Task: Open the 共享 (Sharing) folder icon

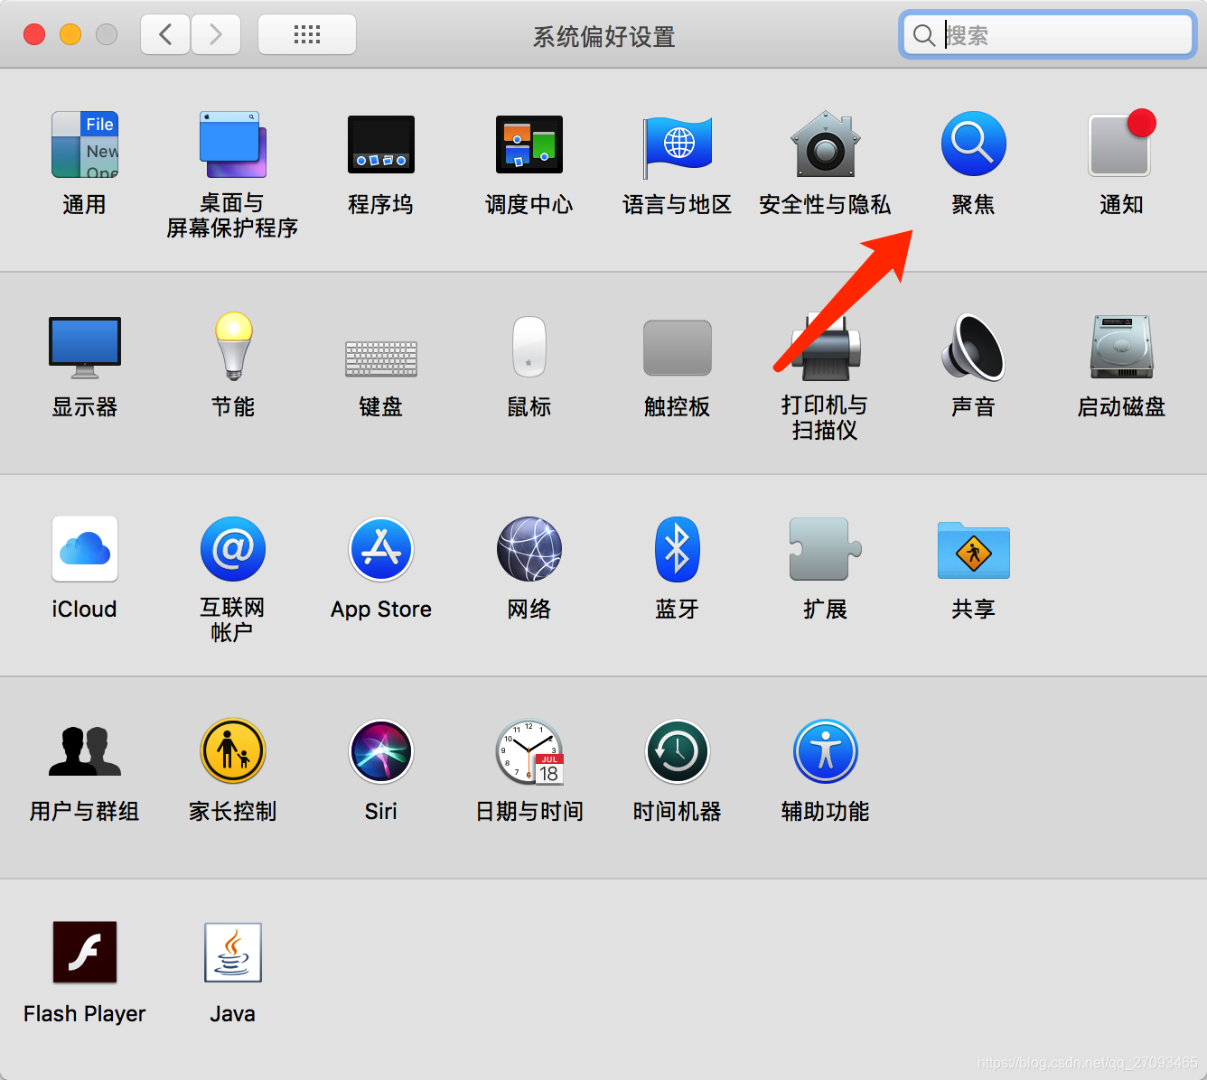Action: pyautogui.click(x=974, y=550)
